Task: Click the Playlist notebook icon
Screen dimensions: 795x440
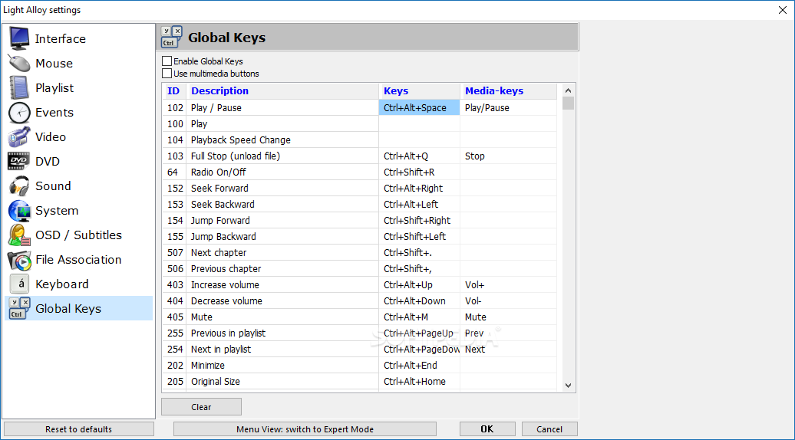Action: pos(19,87)
